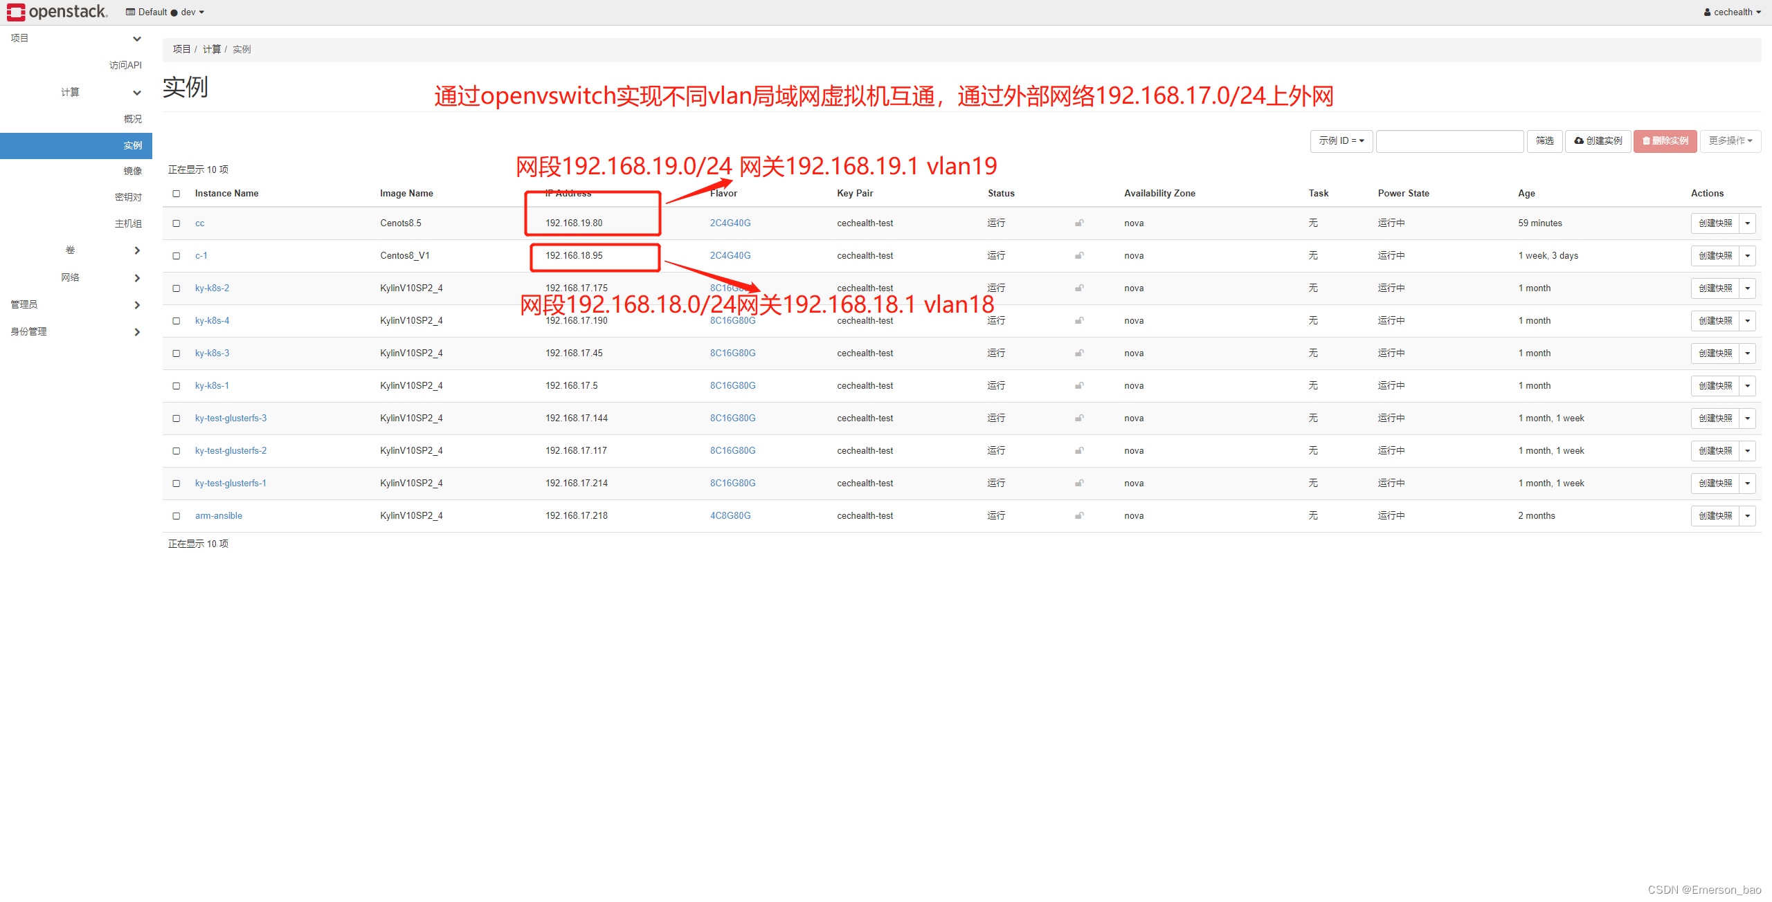Select 镜像 in the sidebar
This screenshot has height=902, width=1772.
click(x=132, y=170)
